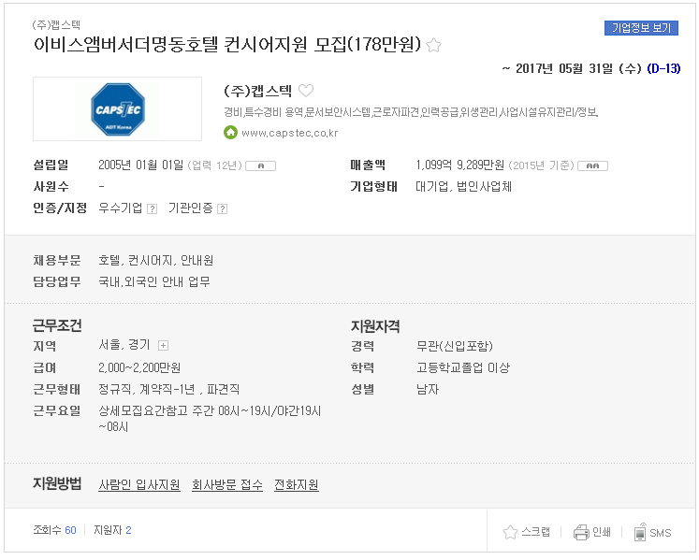Click 조회수 60 view count
699x560 pixels.
coord(55,530)
